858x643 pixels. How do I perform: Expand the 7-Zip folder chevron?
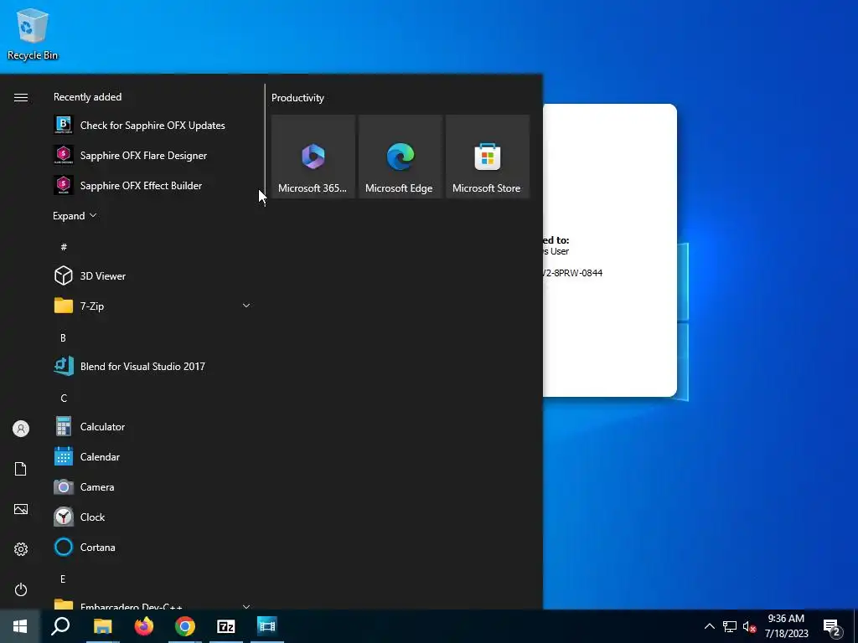(246, 306)
